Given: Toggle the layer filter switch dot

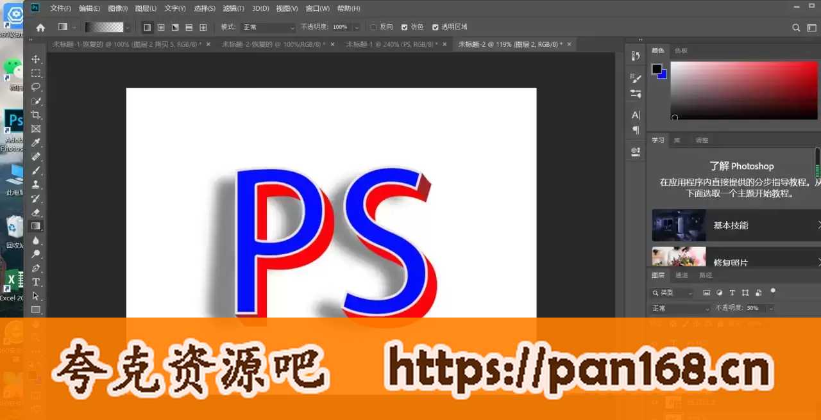Looking at the screenshot, I should [773, 291].
